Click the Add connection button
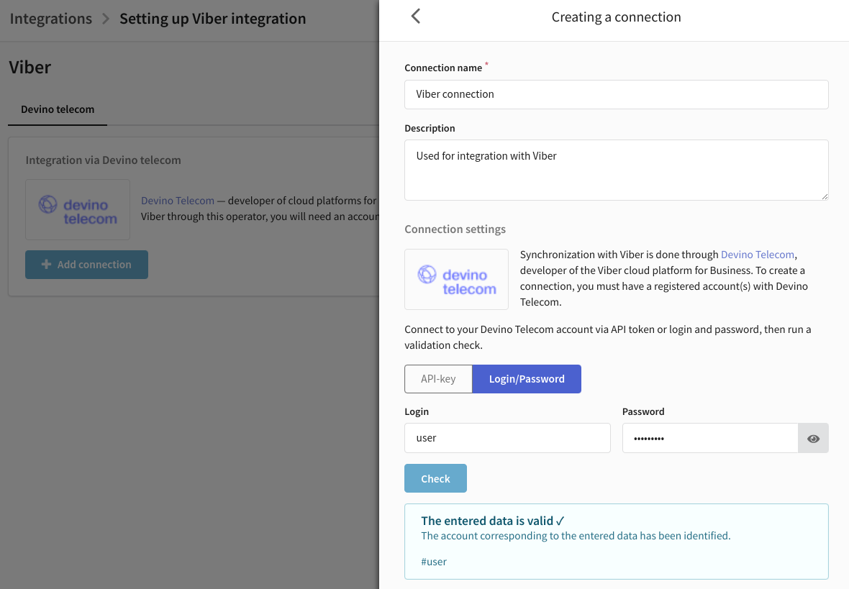Screen dimensions: 849x589 pos(86,265)
